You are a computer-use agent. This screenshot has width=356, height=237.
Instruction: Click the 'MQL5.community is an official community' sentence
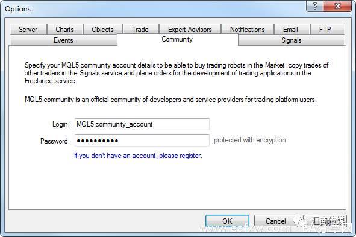(x=170, y=100)
